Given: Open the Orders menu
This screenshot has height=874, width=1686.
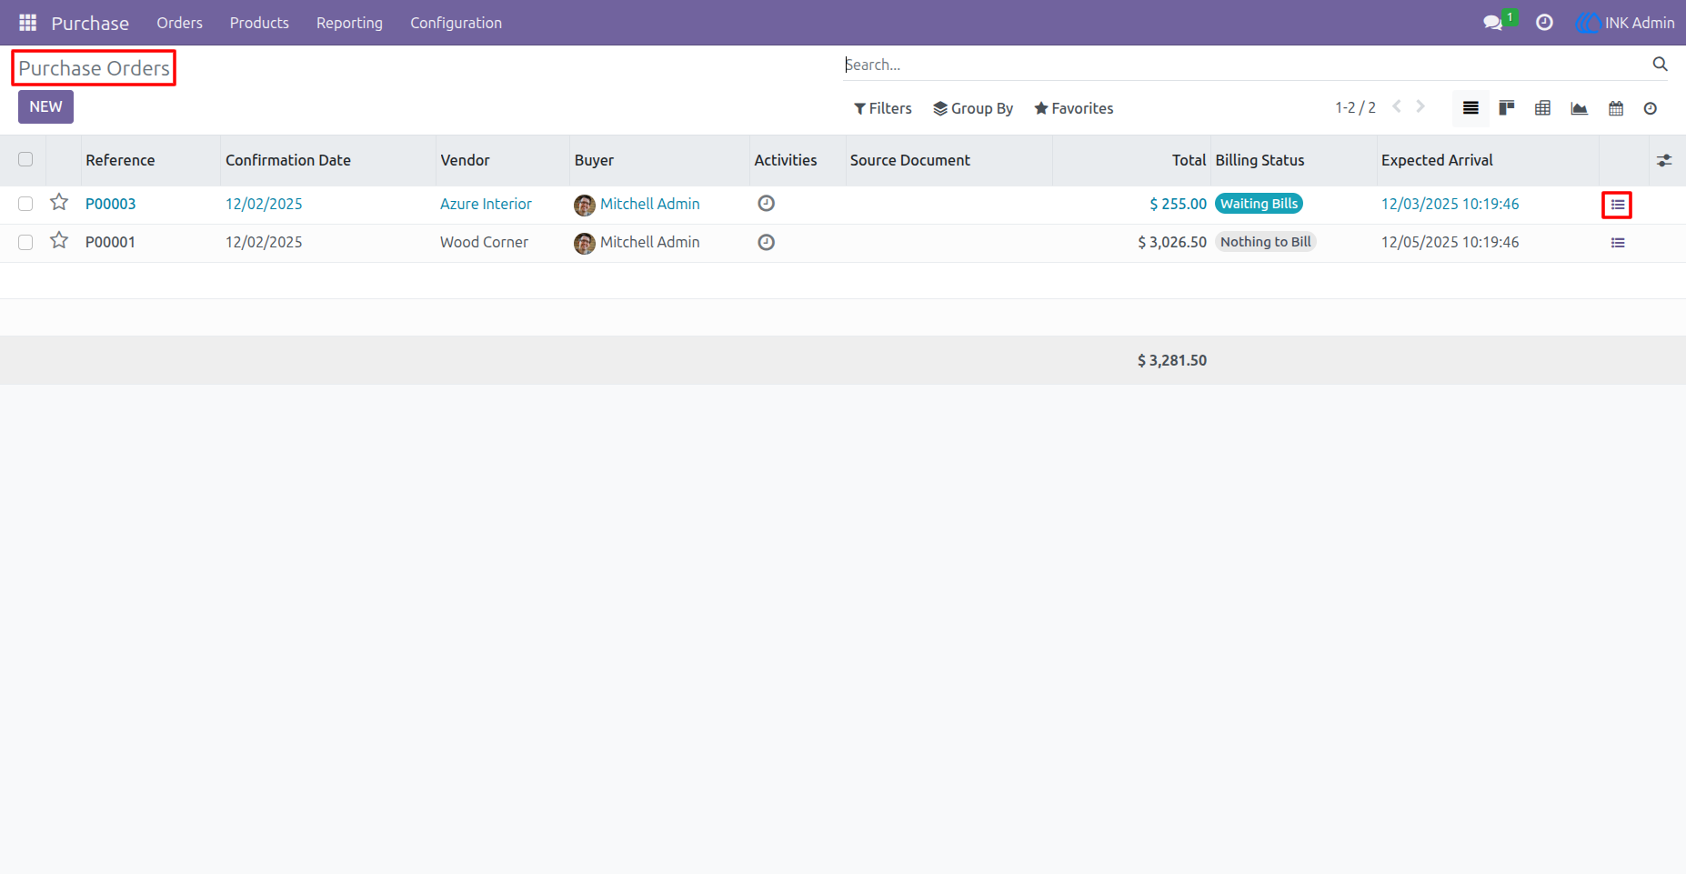Looking at the screenshot, I should tap(179, 23).
